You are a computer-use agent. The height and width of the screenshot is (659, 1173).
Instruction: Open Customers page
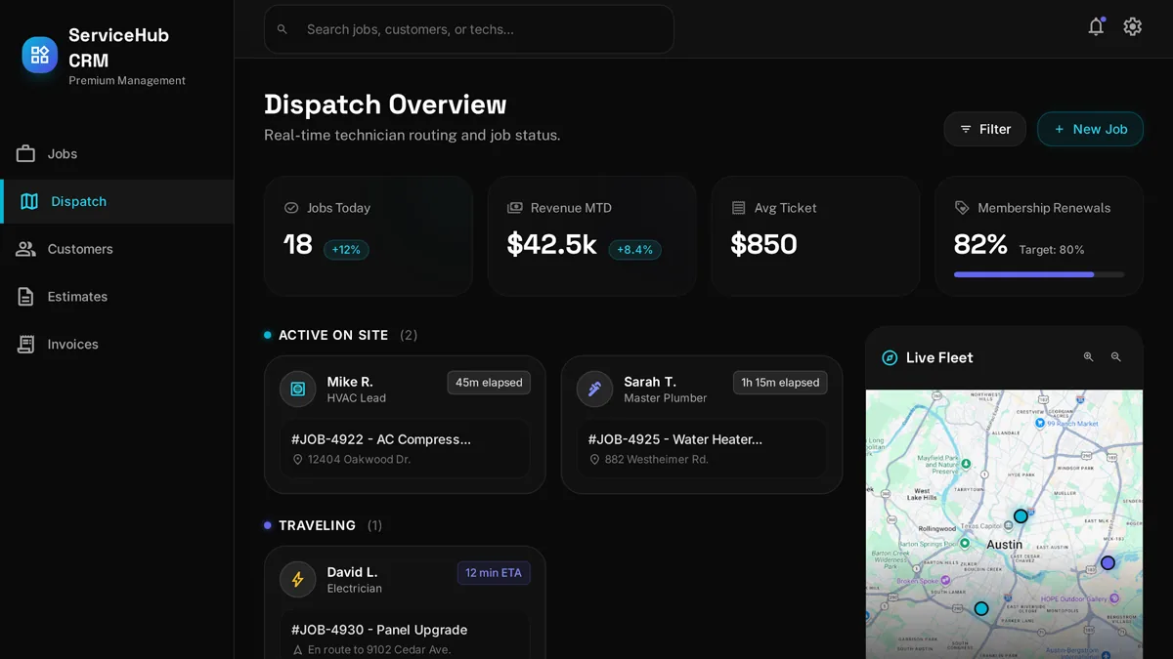[x=117, y=249]
